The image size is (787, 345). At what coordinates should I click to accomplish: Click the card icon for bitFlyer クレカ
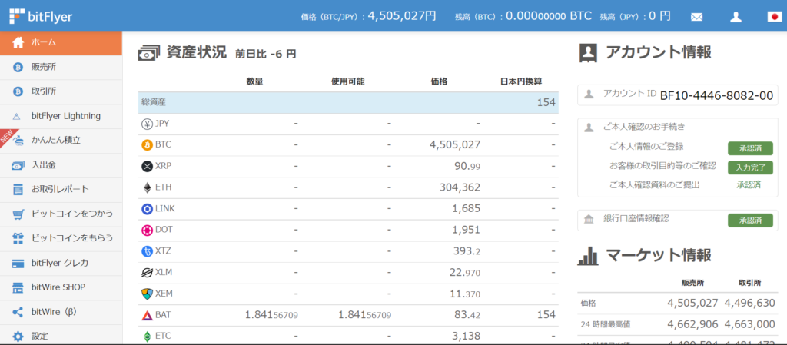[18, 264]
